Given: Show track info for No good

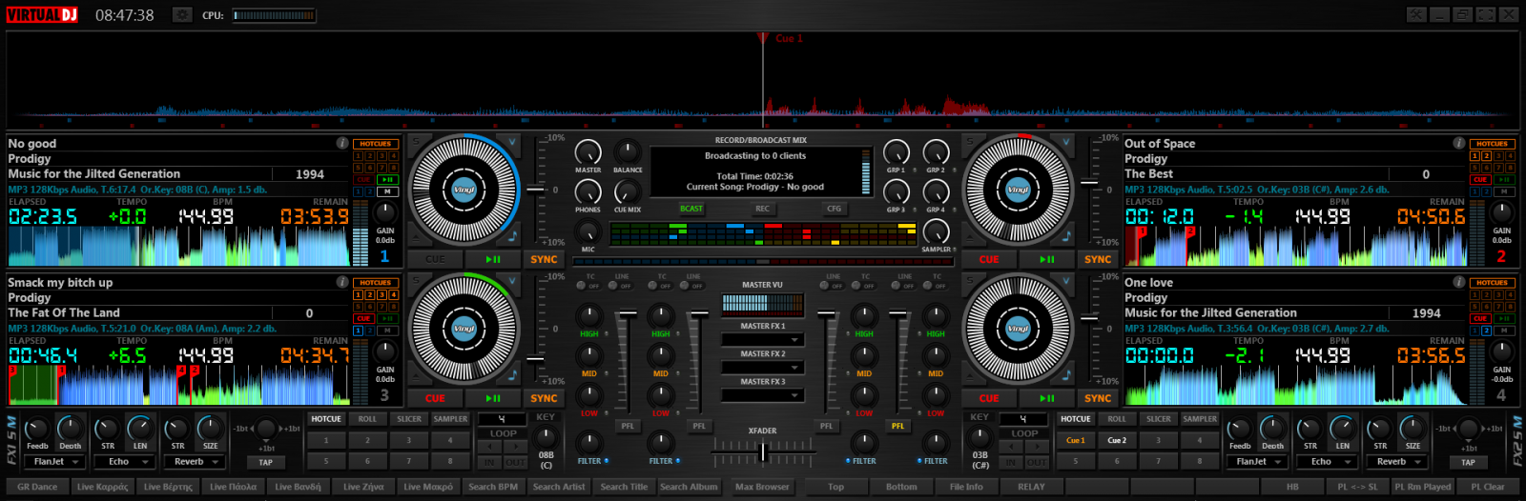Looking at the screenshot, I should point(342,143).
